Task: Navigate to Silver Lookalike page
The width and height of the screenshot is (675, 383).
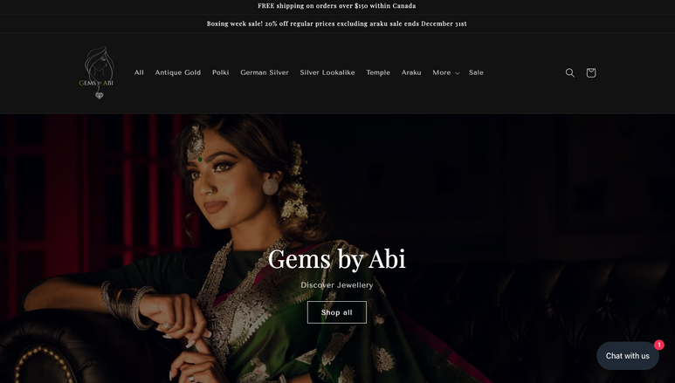Action: [x=327, y=72]
